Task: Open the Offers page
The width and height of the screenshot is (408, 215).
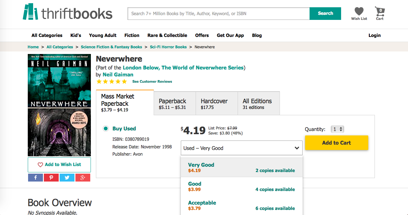Action: click(x=202, y=35)
